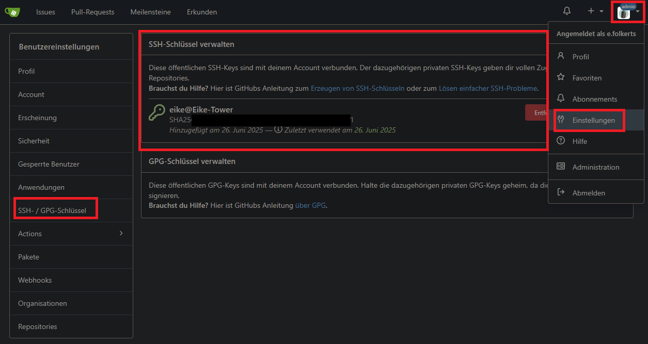This screenshot has width=648, height=344.
Task: Select Einstellungen in the user menu
Action: point(593,120)
